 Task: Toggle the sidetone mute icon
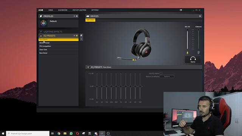click(x=199, y=53)
